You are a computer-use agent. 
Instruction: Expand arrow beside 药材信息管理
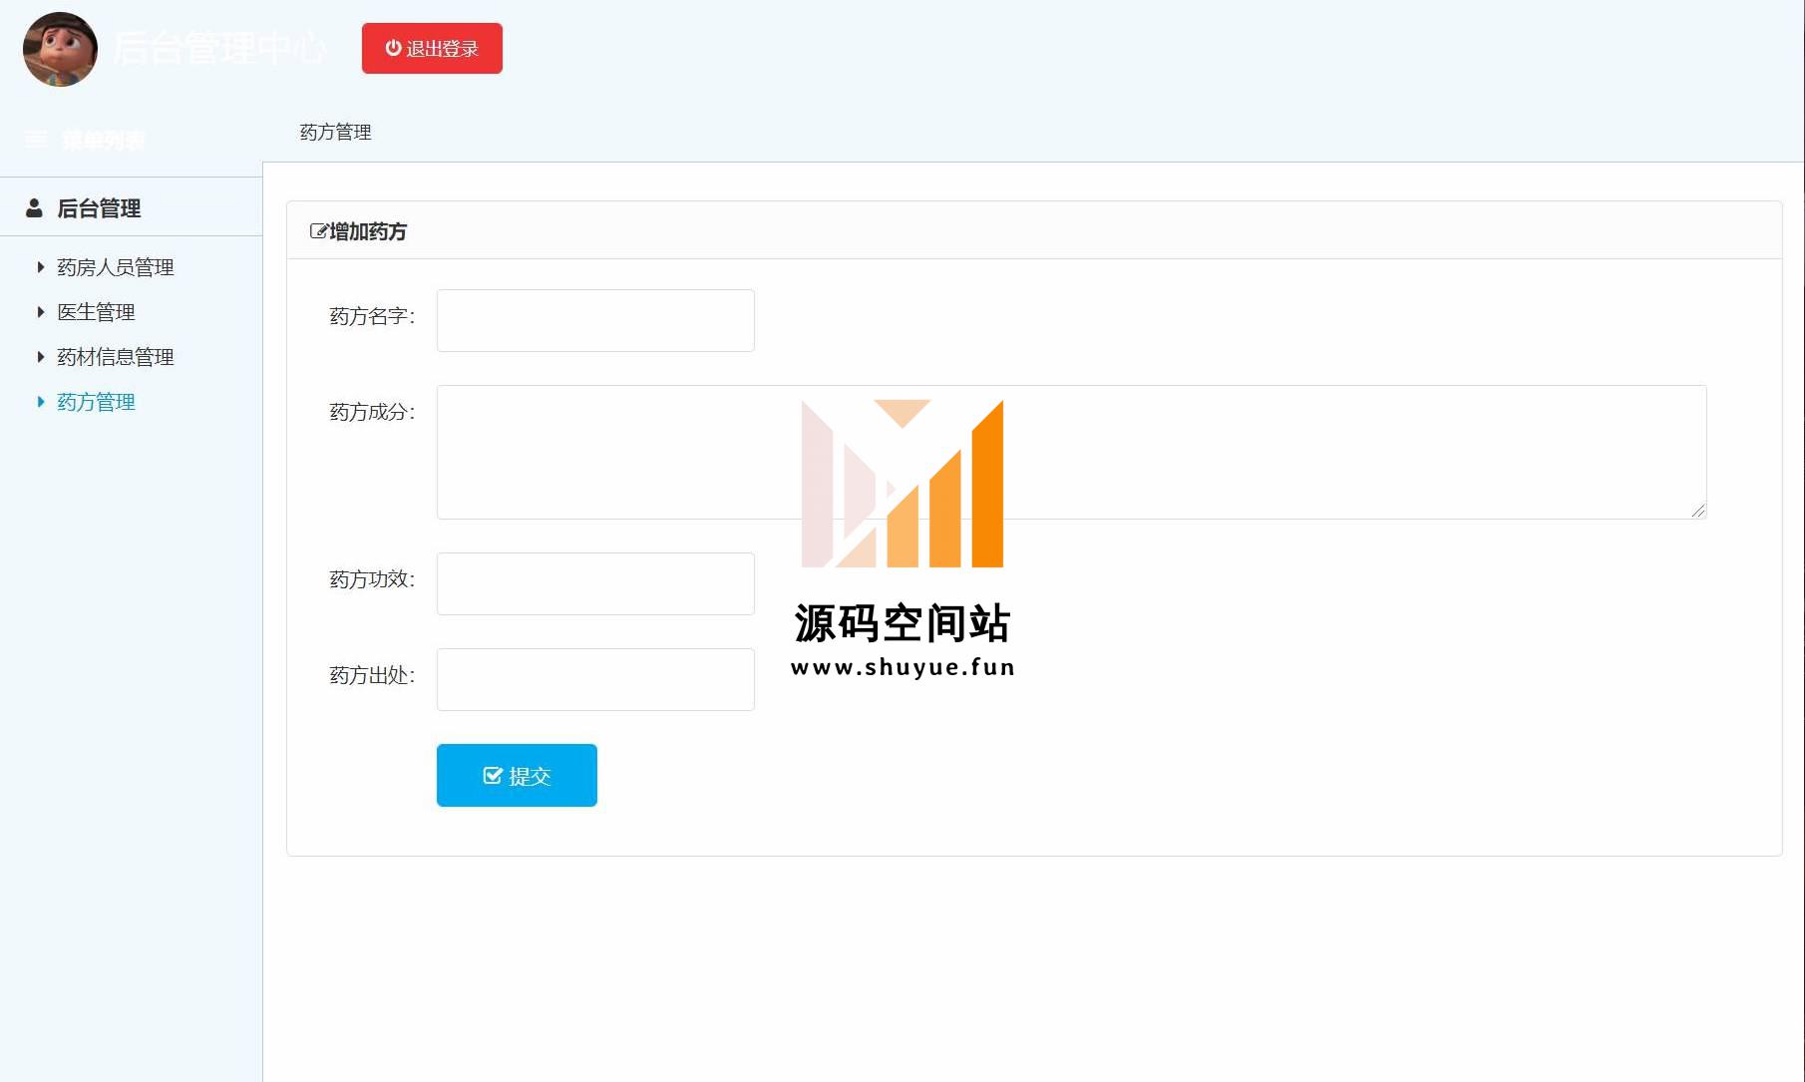(41, 357)
